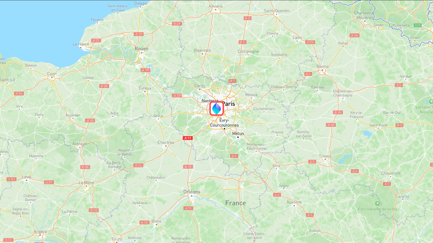Click the E25 green road shield
Viewport: 433px width, 243px height.
click(x=418, y=25)
